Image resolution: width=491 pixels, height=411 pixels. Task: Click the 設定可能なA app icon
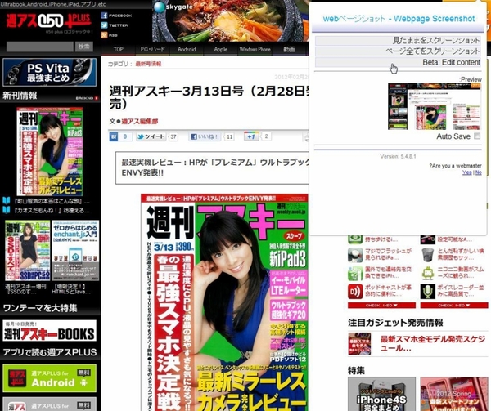tap(428, 239)
